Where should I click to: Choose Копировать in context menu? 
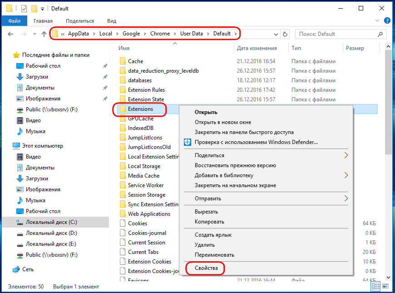coord(209,222)
